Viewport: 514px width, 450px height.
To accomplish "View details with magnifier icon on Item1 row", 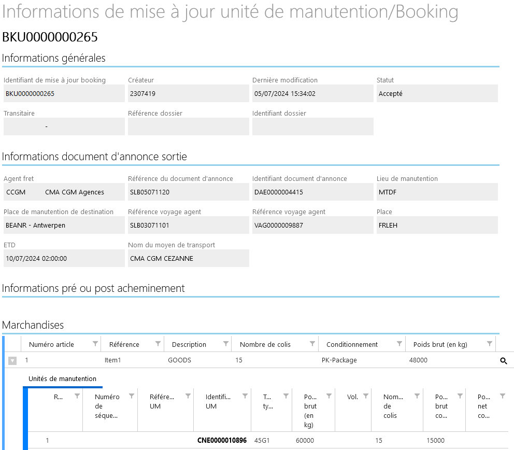I will (x=504, y=361).
